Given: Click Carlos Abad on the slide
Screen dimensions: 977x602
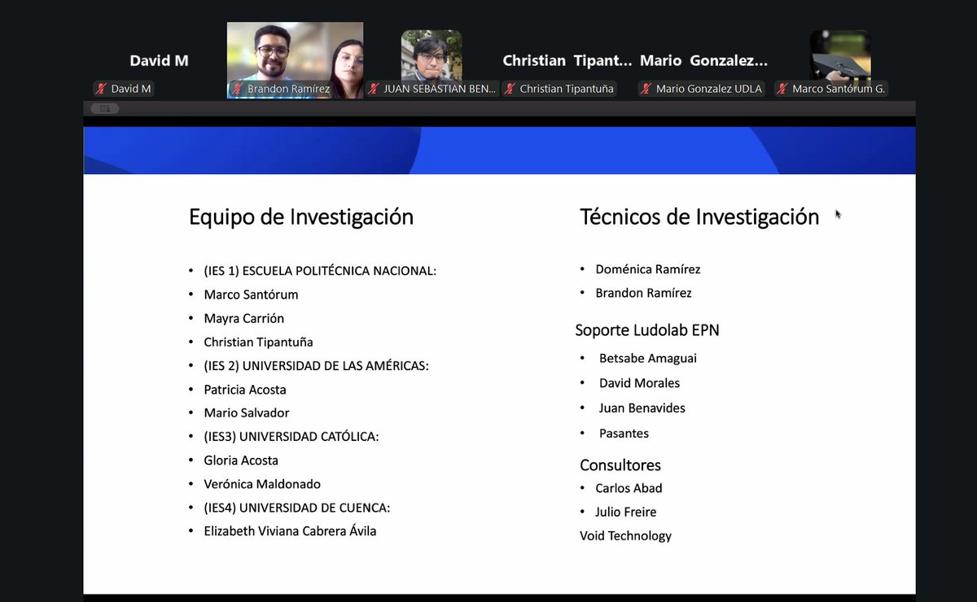Looking at the screenshot, I should (x=629, y=488).
